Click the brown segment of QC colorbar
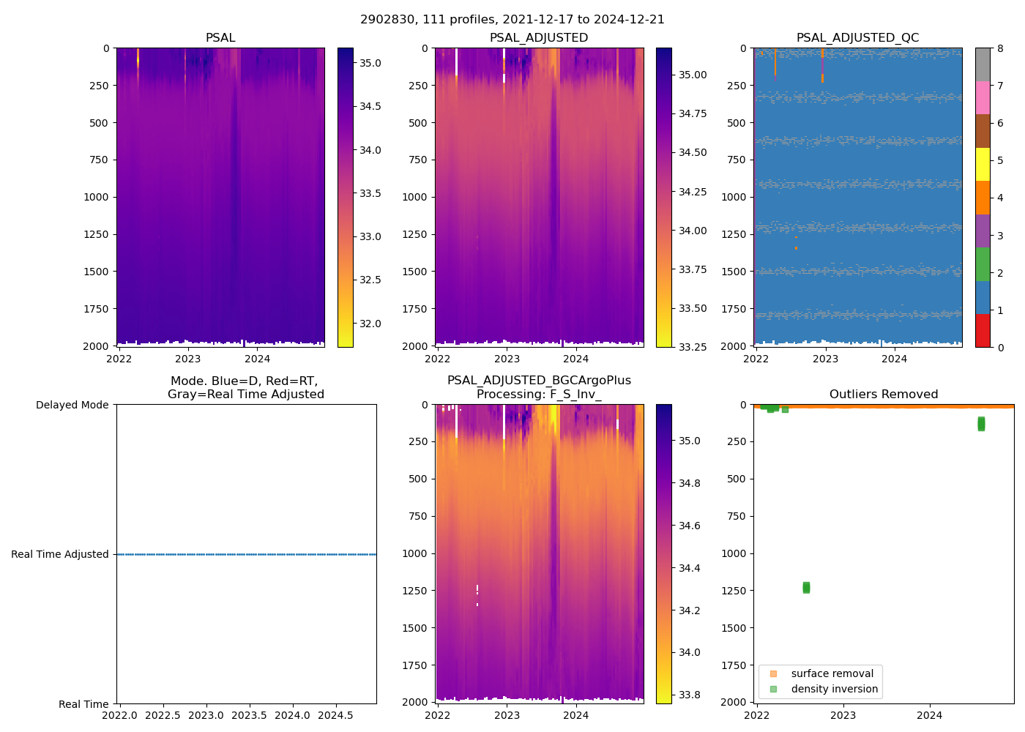 (983, 131)
